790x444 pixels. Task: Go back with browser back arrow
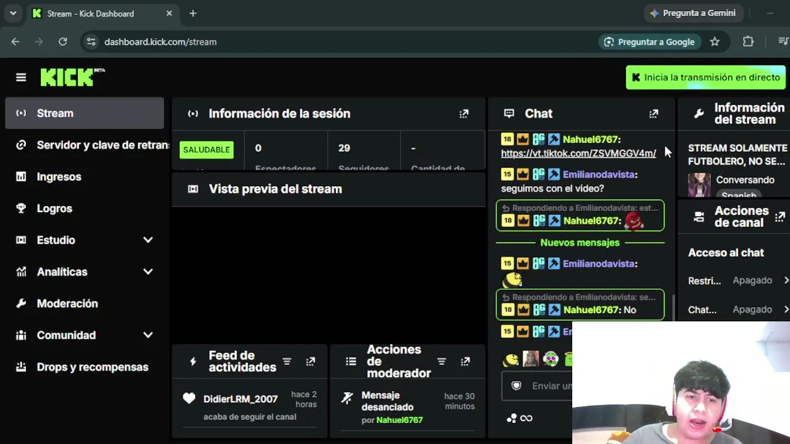[15, 42]
